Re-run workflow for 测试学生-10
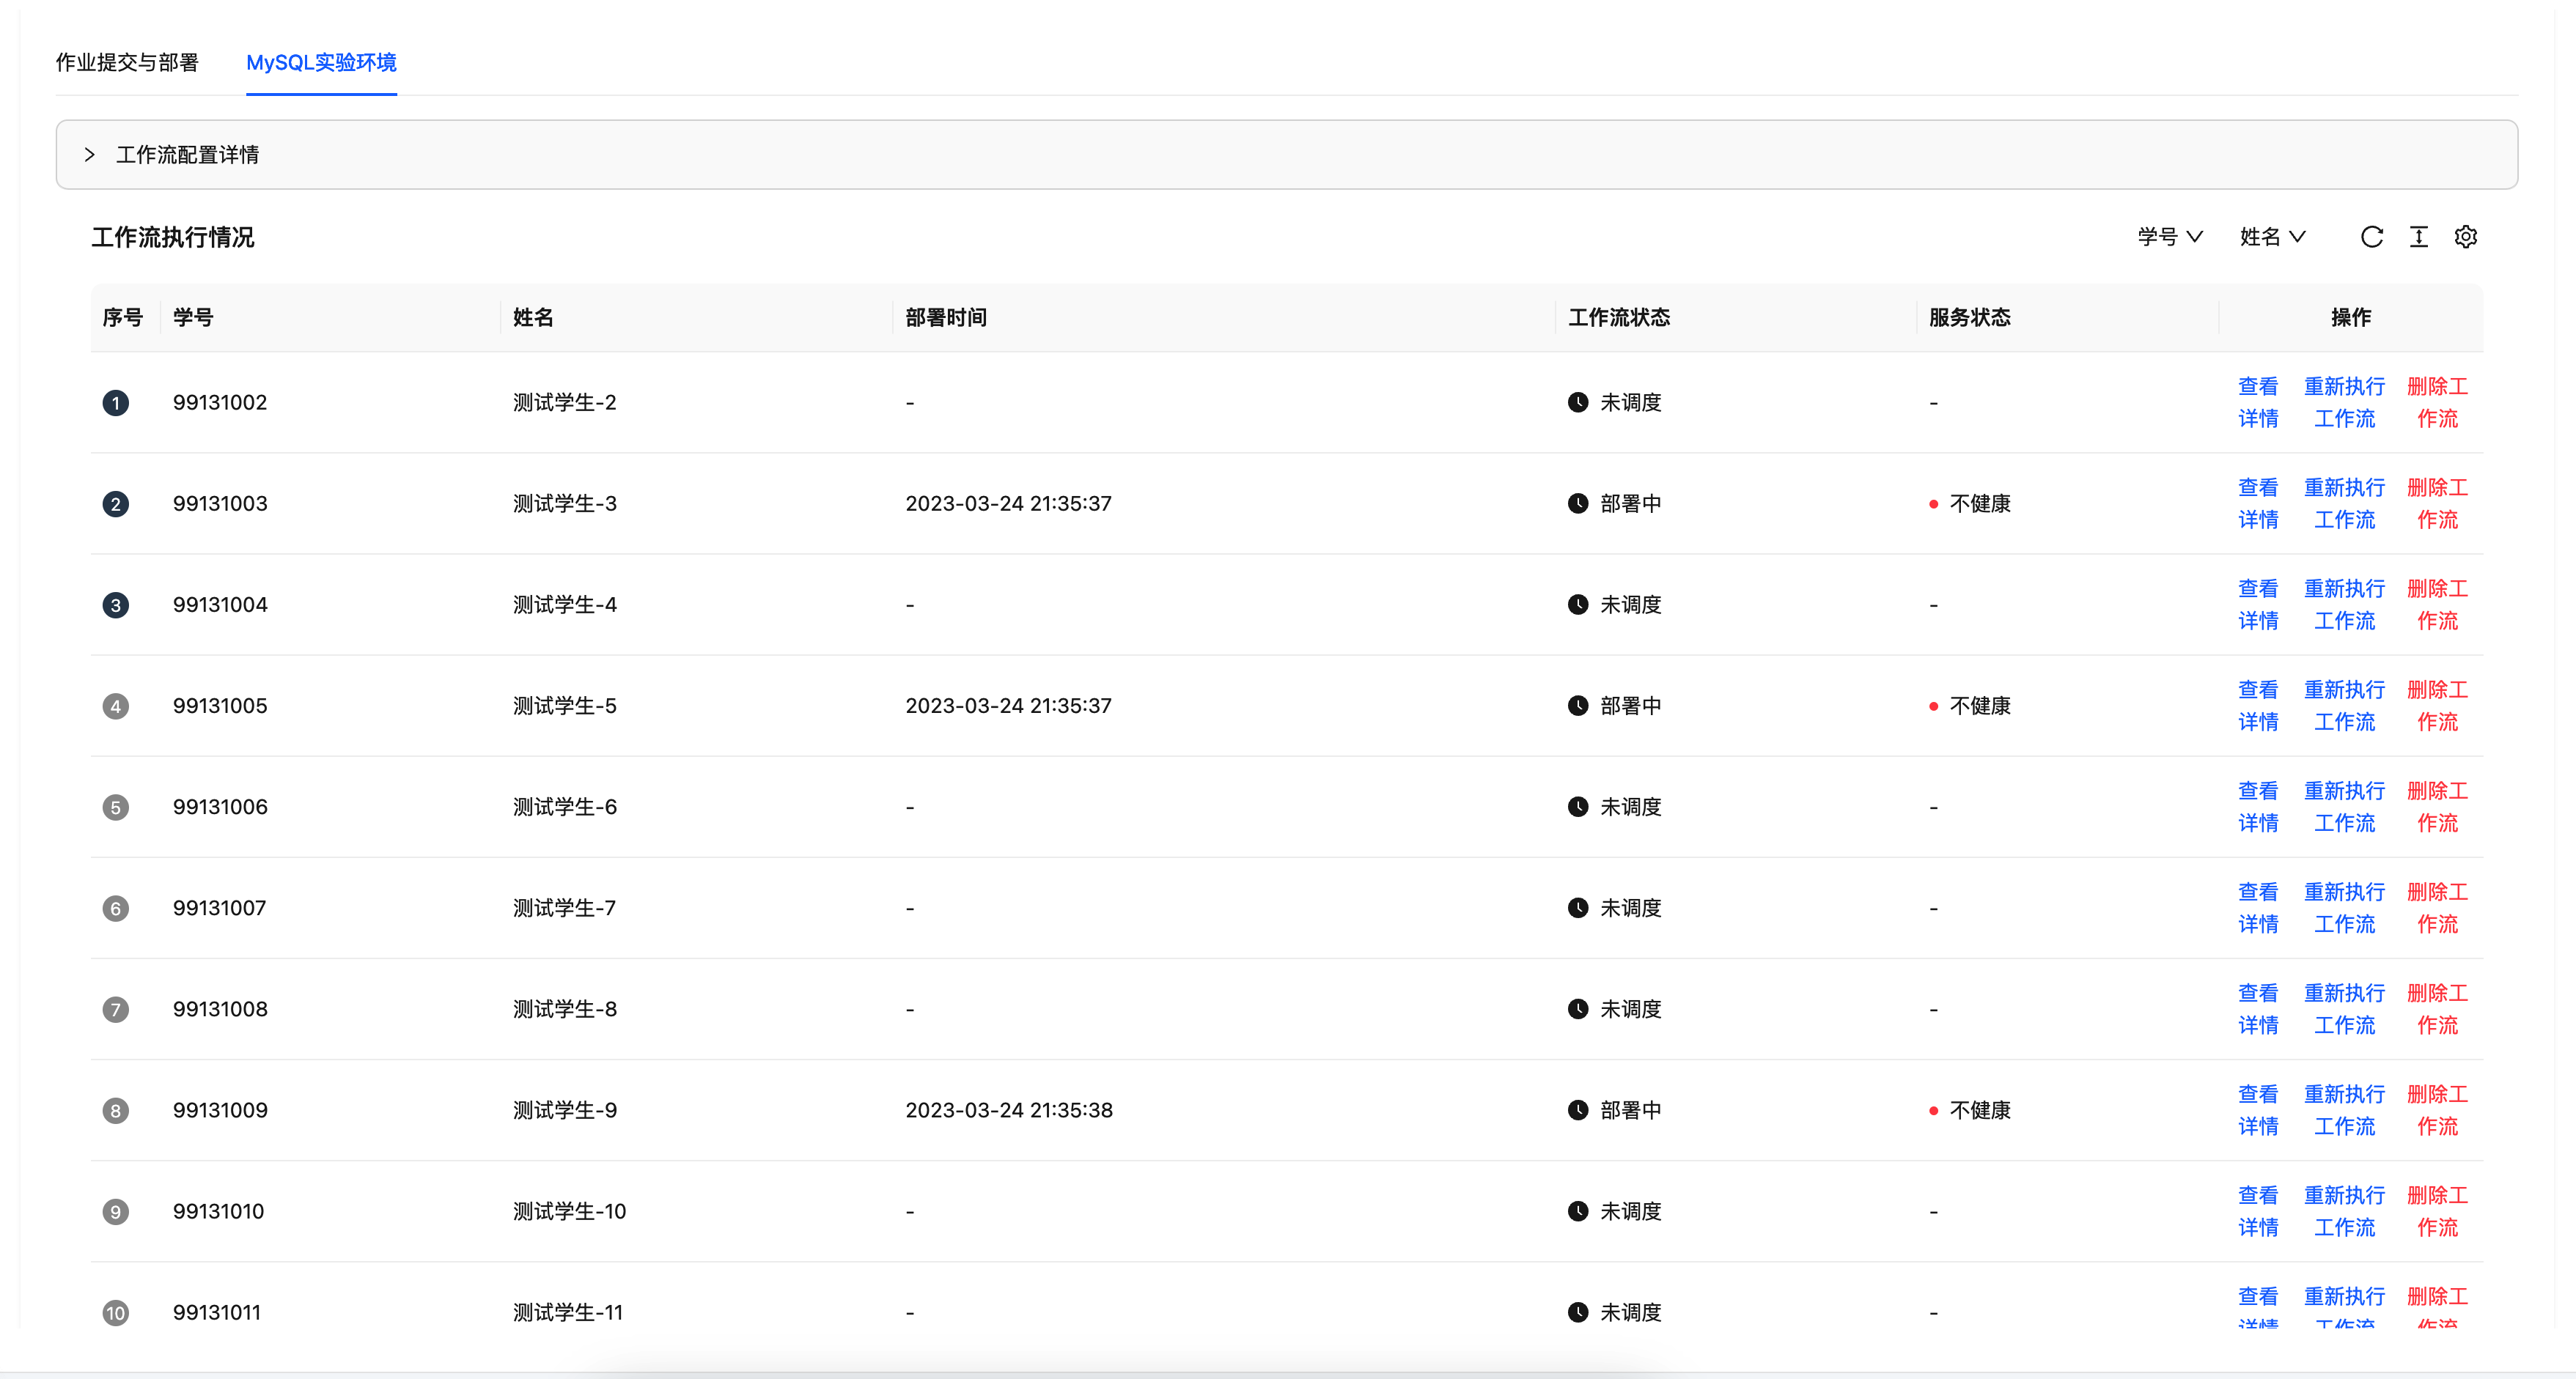 (x=2343, y=1211)
